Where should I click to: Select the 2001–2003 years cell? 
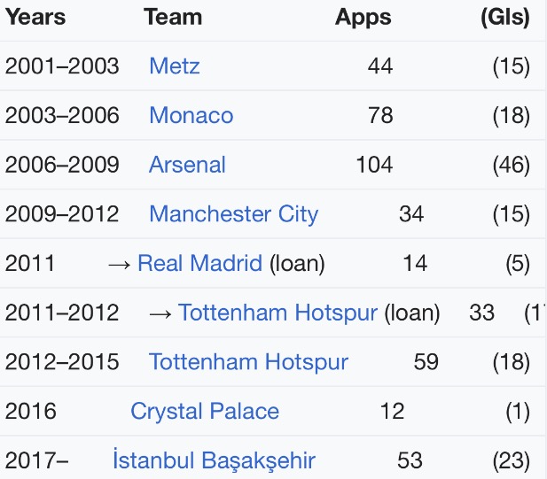point(62,66)
